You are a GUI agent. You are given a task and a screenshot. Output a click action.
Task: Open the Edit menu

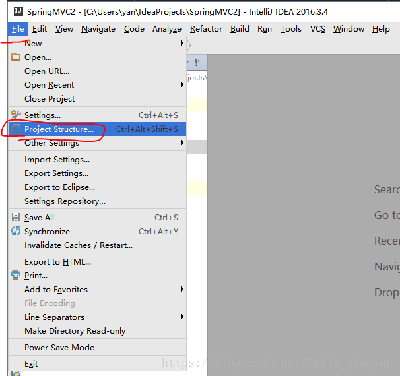40,29
